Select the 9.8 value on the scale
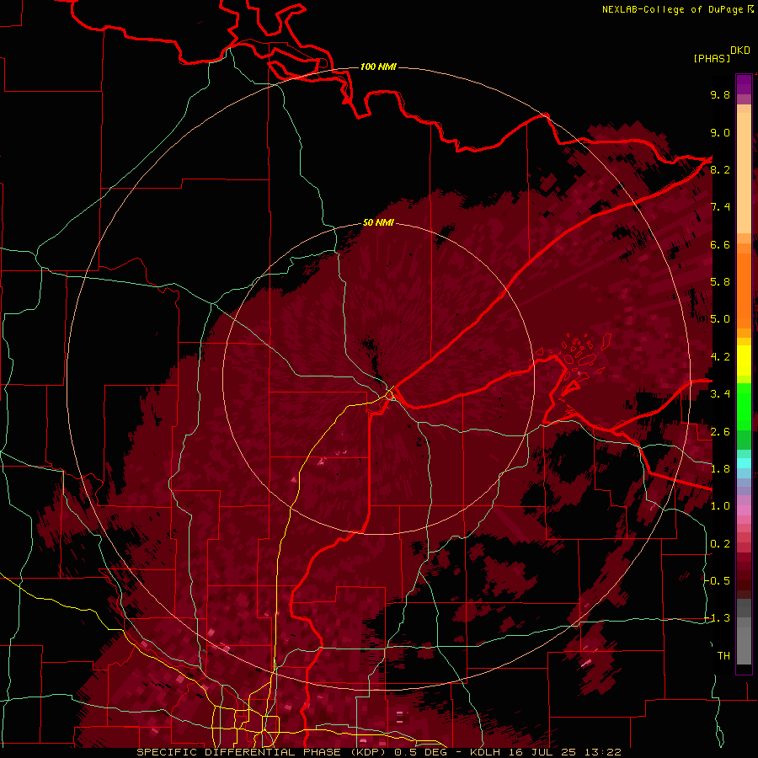Screen dimensions: 758x758 tap(720, 95)
